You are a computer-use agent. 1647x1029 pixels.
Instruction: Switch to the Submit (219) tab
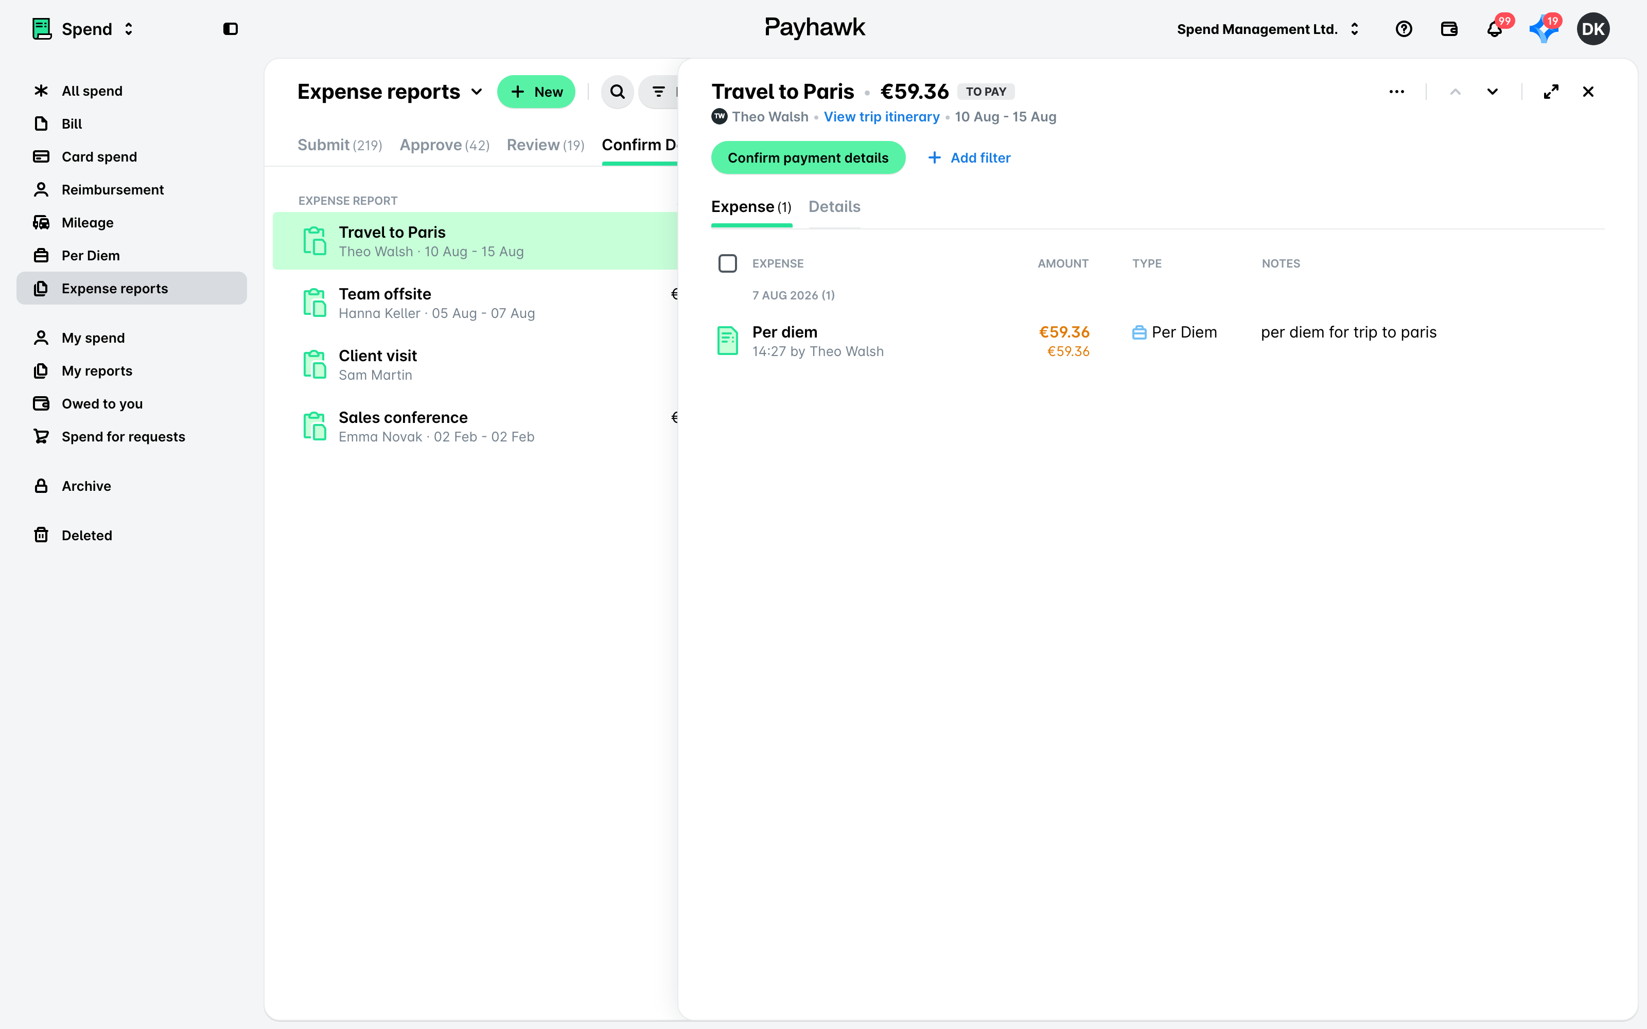tap(340, 145)
